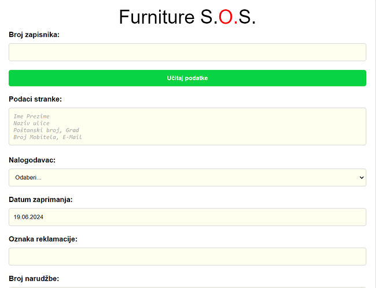
Task: Click the 'Broj Mobitela, E-Mail' placeholder line
Action: pos(47,137)
